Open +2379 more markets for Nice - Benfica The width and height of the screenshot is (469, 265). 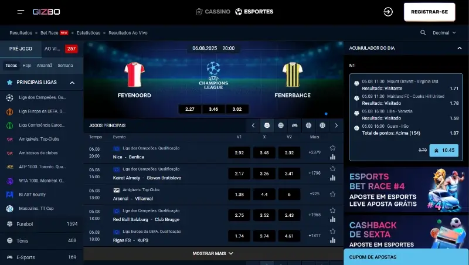[315, 152]
